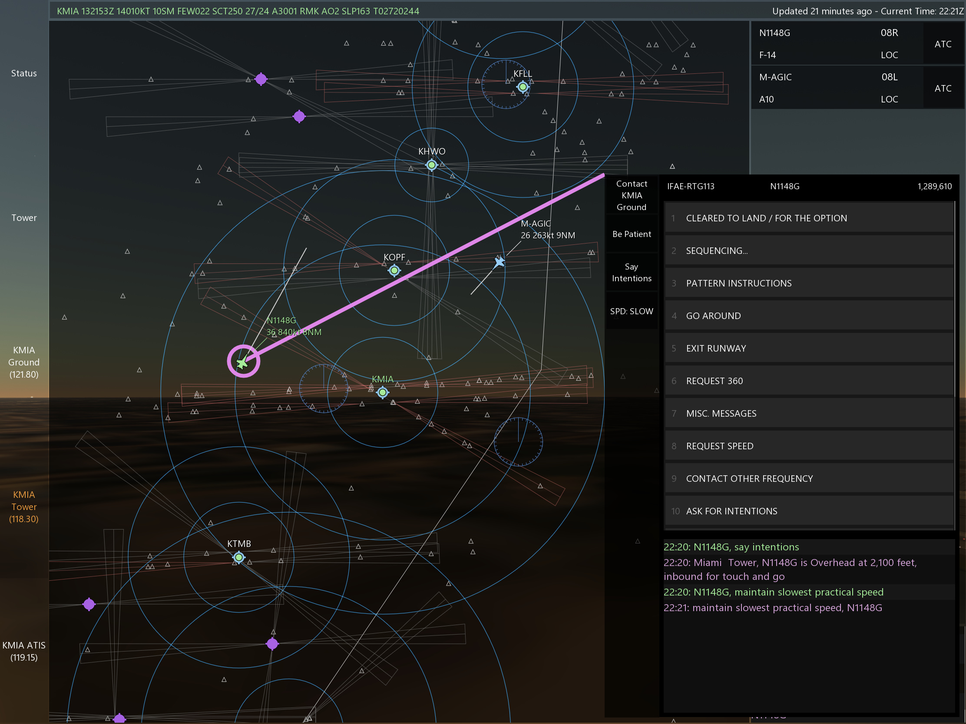This screenshot has width=966, height=724.
Task: Click 'N1148G, say intentions' log entry
Action: pos(731,547)
